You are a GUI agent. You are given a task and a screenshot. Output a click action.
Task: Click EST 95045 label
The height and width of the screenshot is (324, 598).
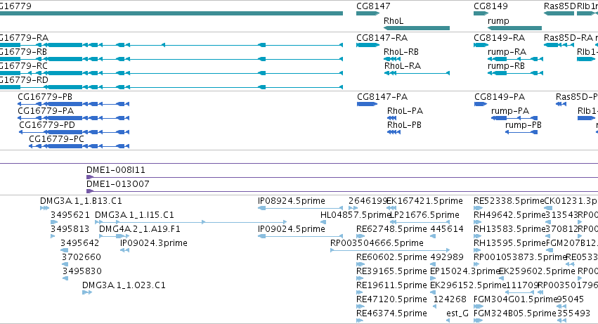[571, 300]
